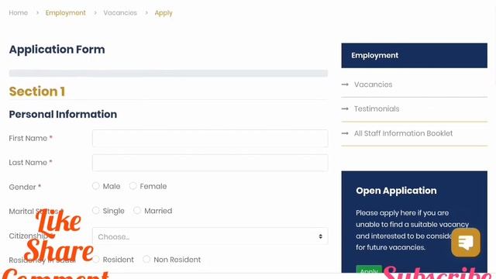Click arrow icon beside Vacancies sidebar link
This screenshot has width=496, height=279.
(345, 84)
